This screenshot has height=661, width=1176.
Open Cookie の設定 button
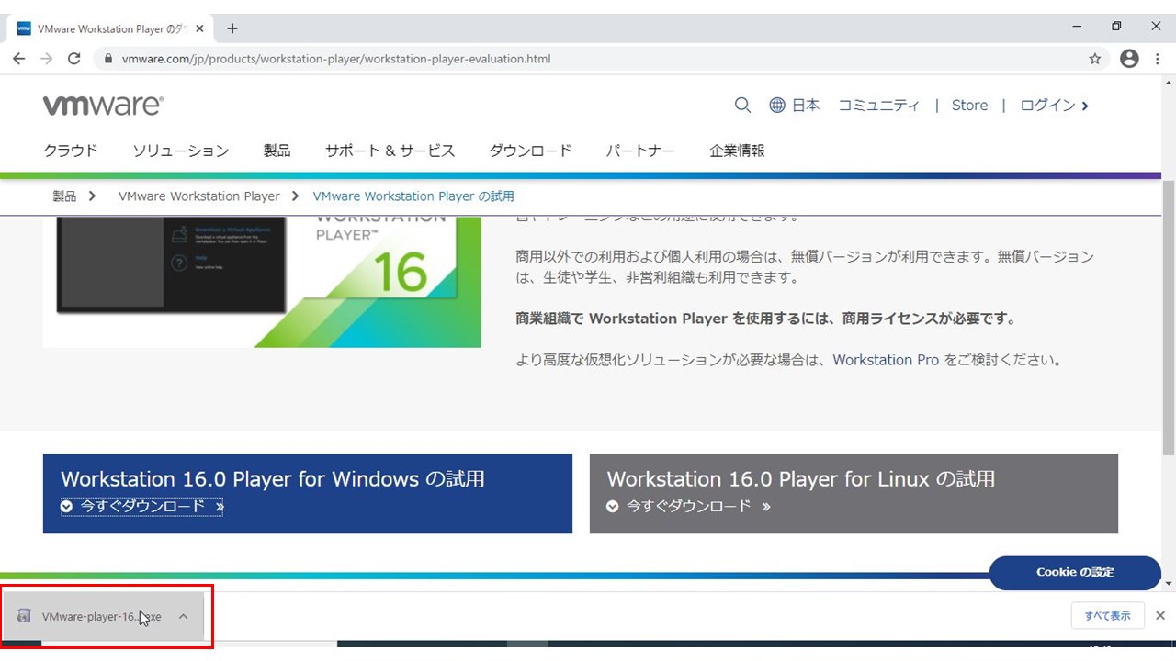coord(1075,572)
